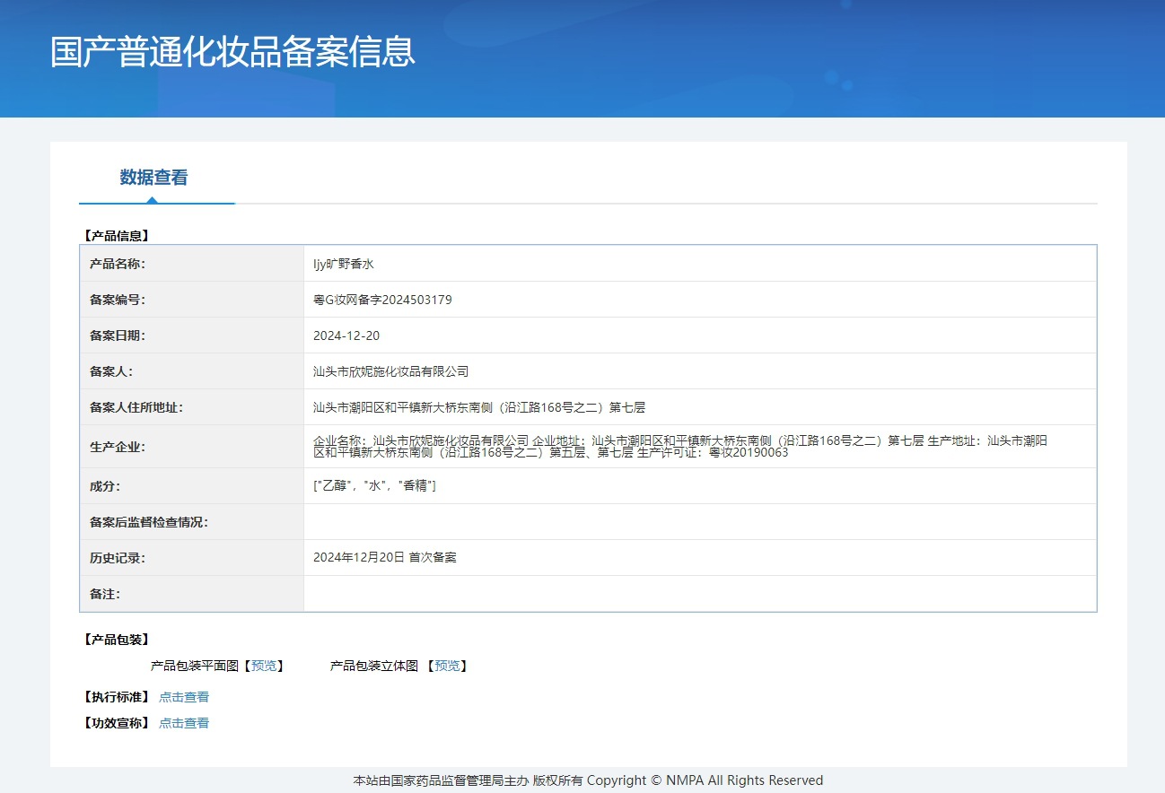This screenshot has height=793, width=1165.
Task: Open the 产品包装立体图 预览 link
Action: pos(447,666)
